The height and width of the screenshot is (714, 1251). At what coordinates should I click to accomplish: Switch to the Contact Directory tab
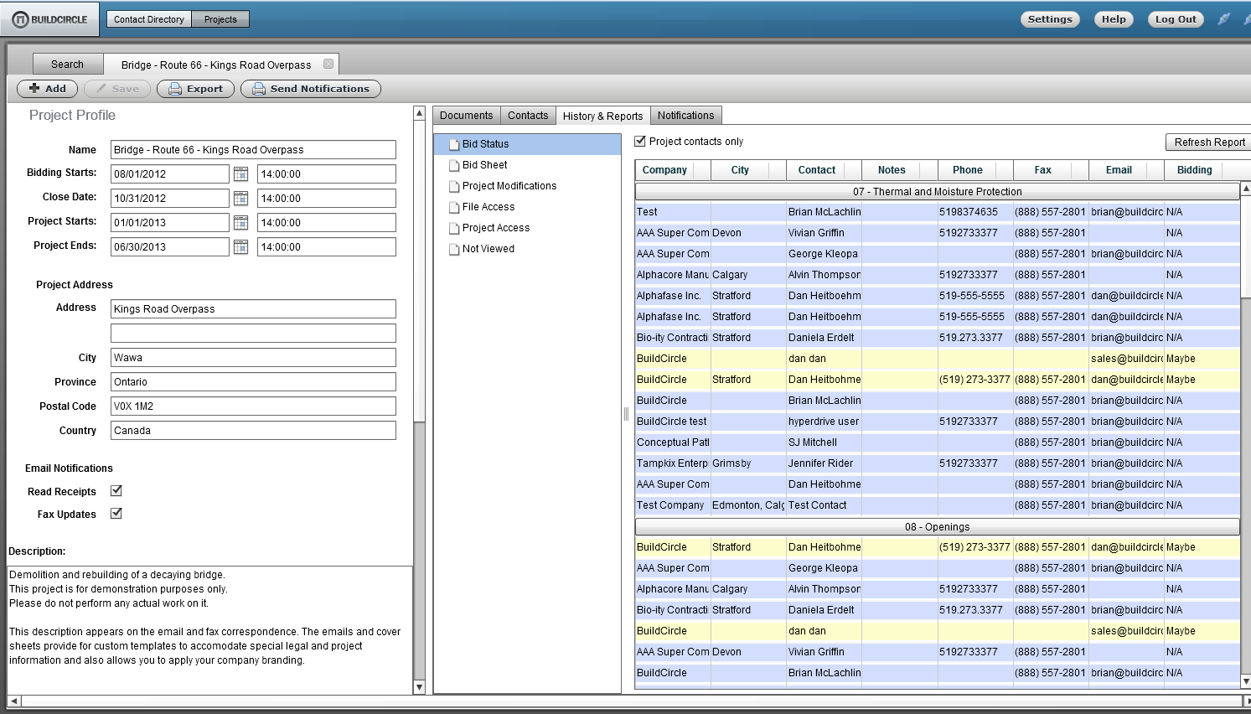[149, 19]
